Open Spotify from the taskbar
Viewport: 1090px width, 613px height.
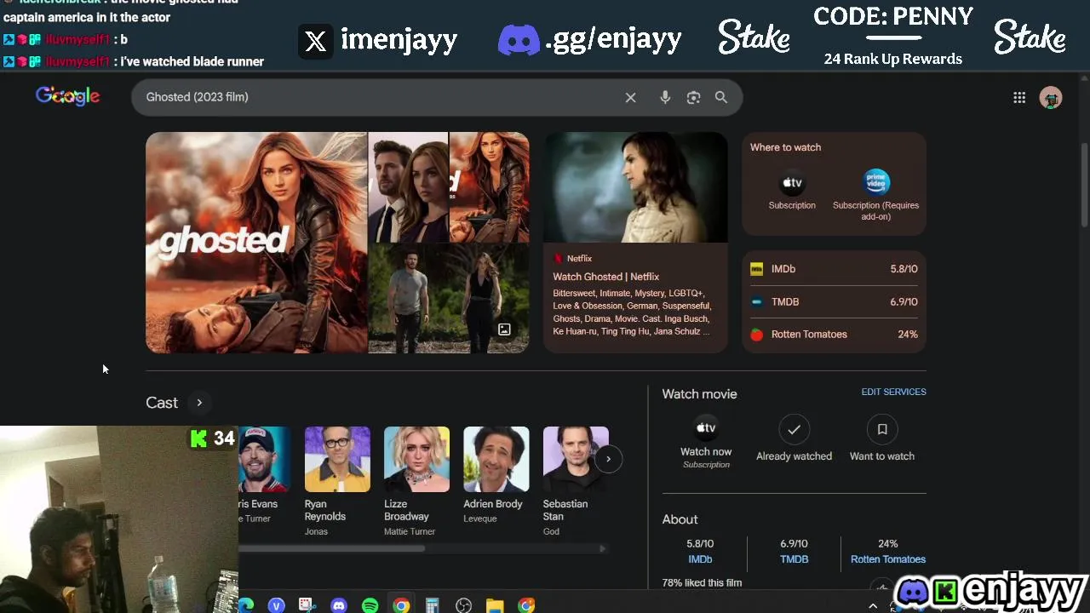[x=370, y=605]
